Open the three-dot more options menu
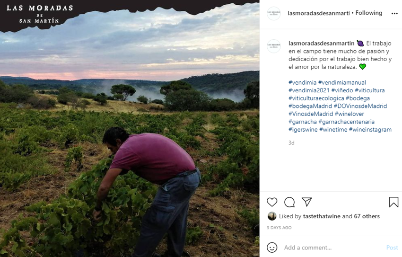Viewport: 402px width, 257px height. (394, 14)
